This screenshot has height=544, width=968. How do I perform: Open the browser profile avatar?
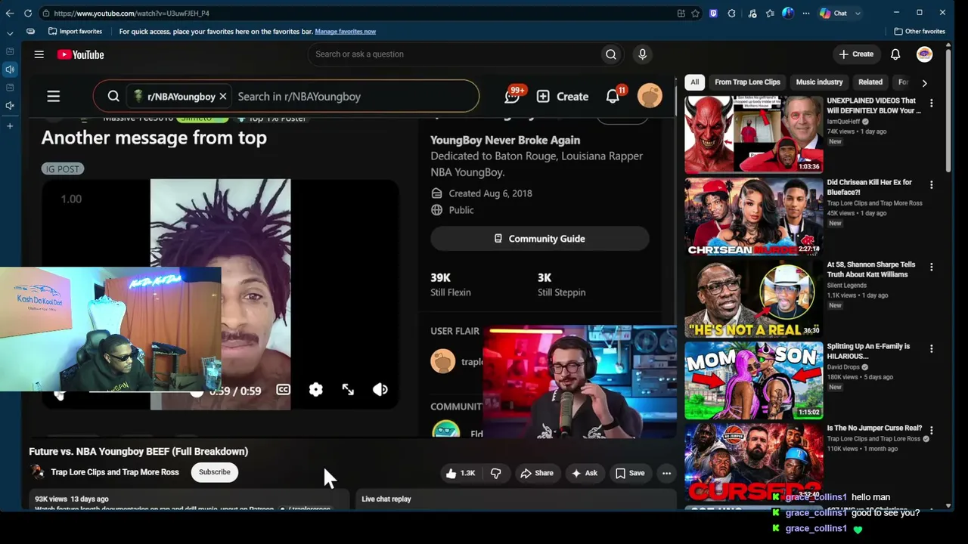click(x=788, y=13)
